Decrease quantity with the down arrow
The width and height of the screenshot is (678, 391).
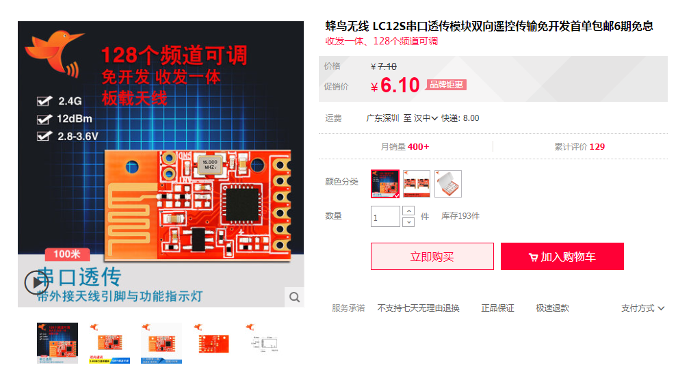pyautogui.click(x=408, y=222)
